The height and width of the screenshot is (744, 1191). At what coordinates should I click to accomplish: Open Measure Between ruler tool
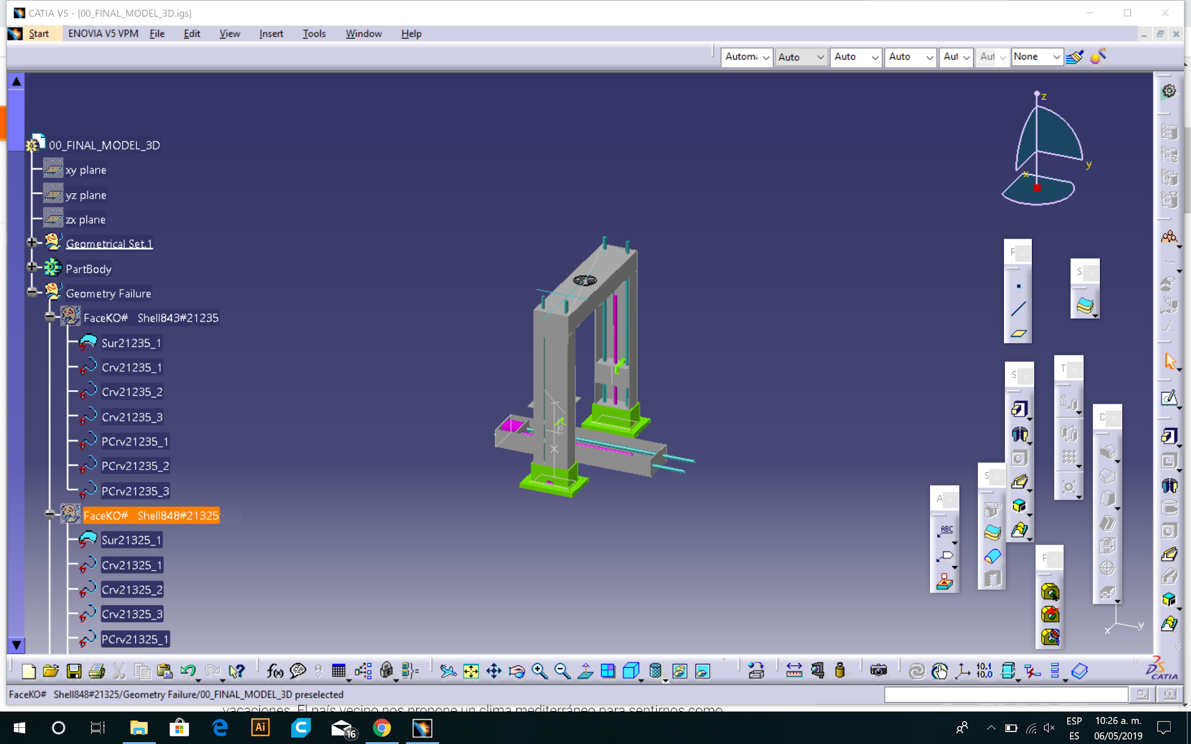[794, 671]
